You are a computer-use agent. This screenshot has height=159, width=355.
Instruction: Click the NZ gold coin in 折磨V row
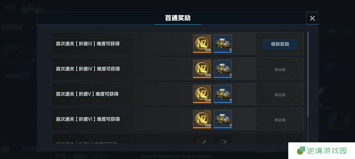pos(202,94)
